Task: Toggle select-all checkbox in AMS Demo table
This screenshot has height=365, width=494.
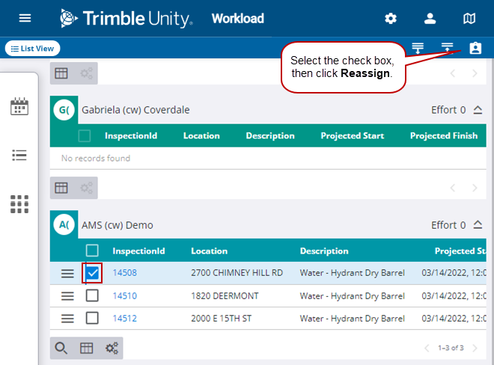Action: point(92,251)
